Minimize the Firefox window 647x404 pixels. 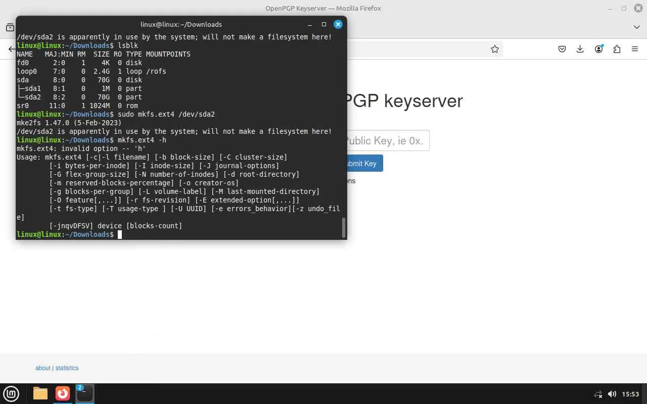(x=610, y=8)
